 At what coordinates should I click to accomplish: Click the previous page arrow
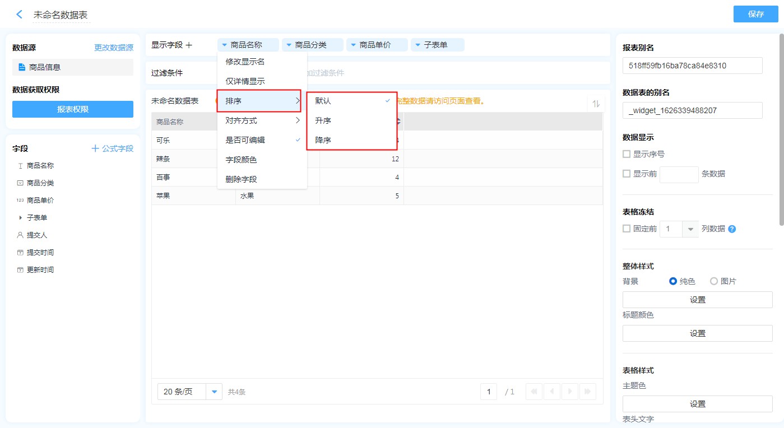click(552, 392)
